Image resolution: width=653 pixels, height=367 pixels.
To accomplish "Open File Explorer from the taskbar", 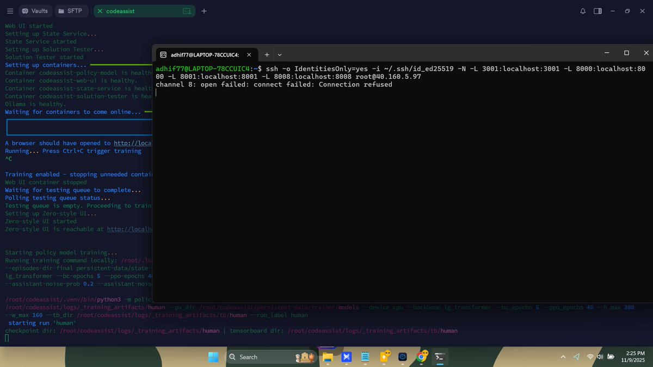I will click(328, 357).
